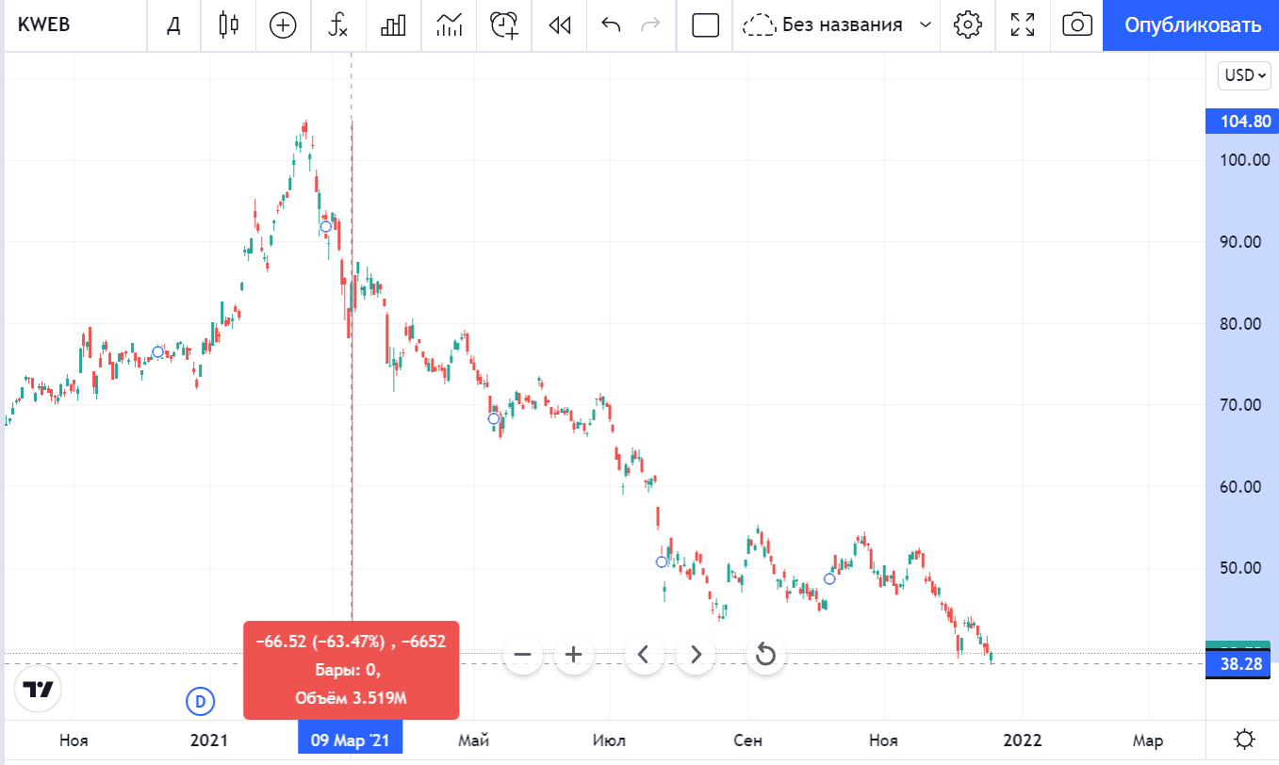The image size is (1279, 765).
Task: Click the Сен label on time axis
Action: tap(748, 740)
